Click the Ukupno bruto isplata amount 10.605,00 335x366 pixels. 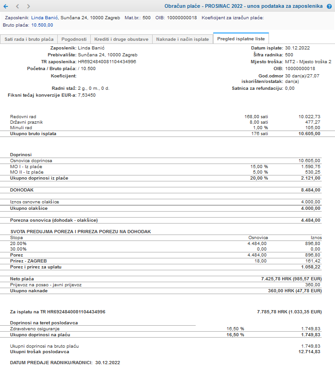309,133
